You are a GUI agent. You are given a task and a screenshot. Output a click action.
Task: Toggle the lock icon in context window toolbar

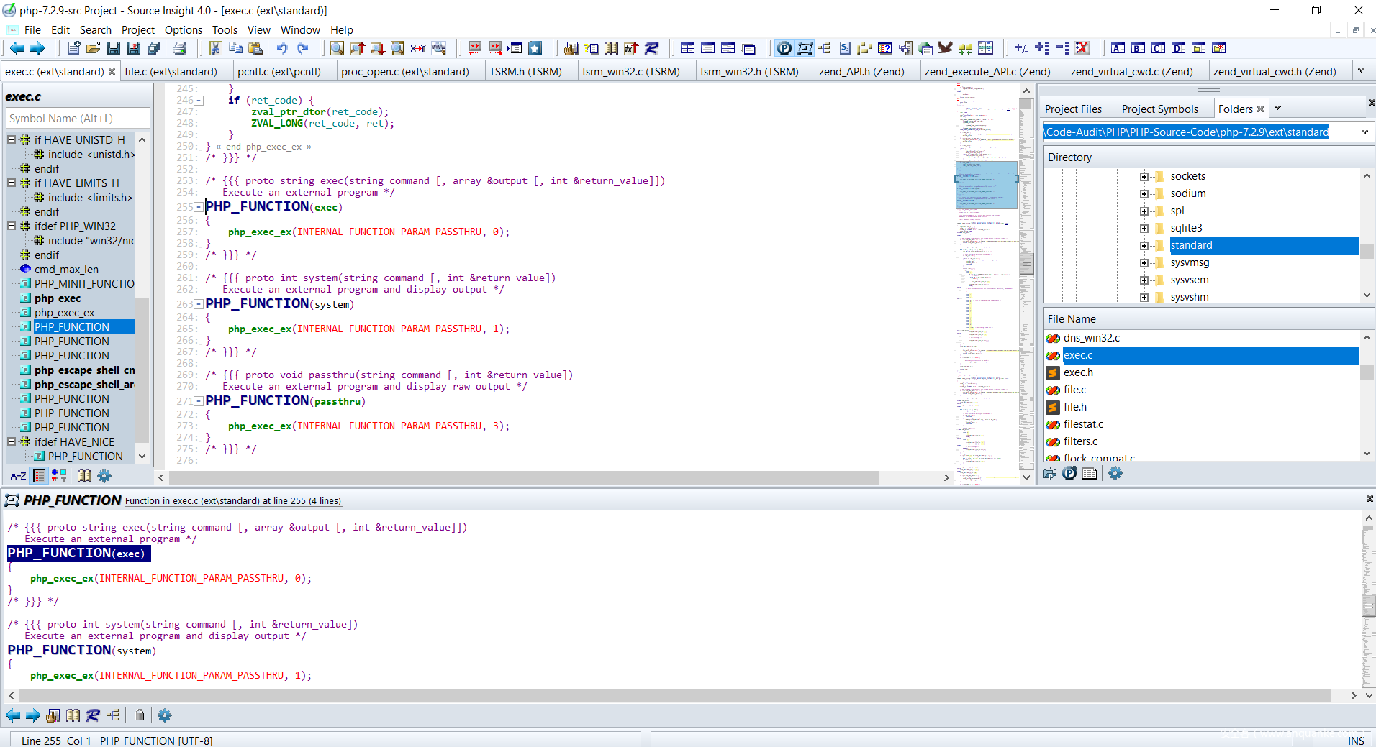coord(140,715)
